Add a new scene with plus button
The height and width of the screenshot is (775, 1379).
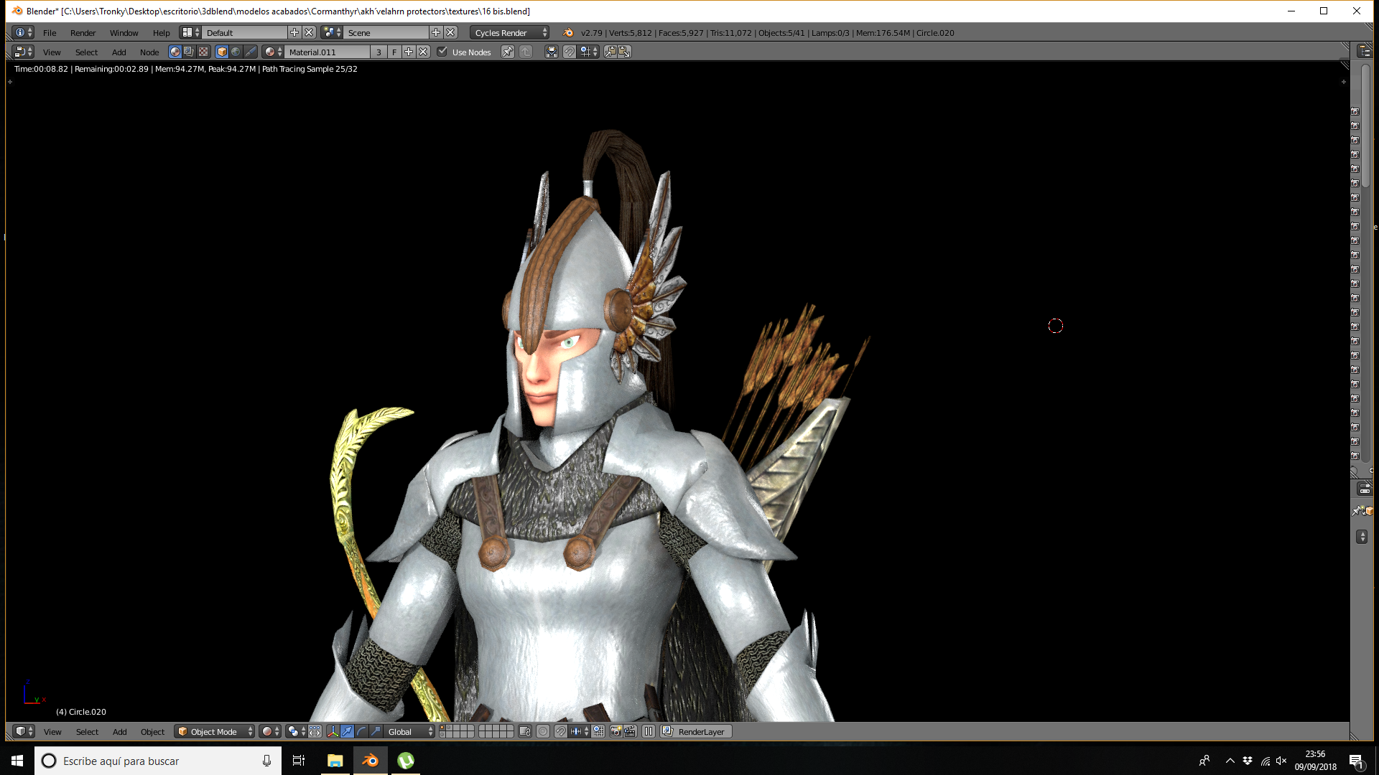pyautogui.click(x=436, y=32)
